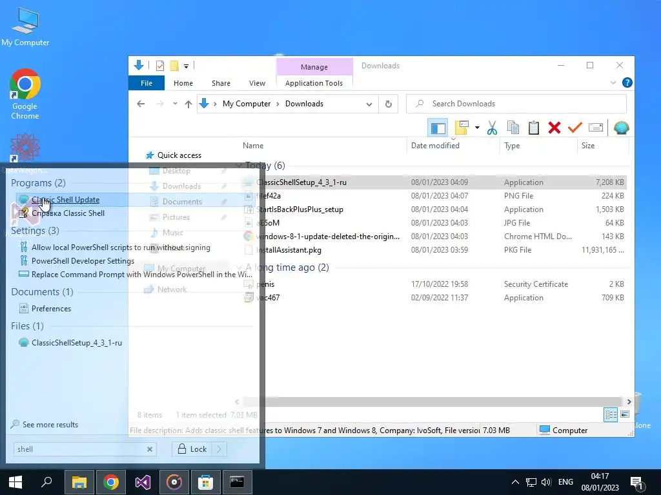Click See more results
This screenshot has width=661, height=495.
[50, 425]
